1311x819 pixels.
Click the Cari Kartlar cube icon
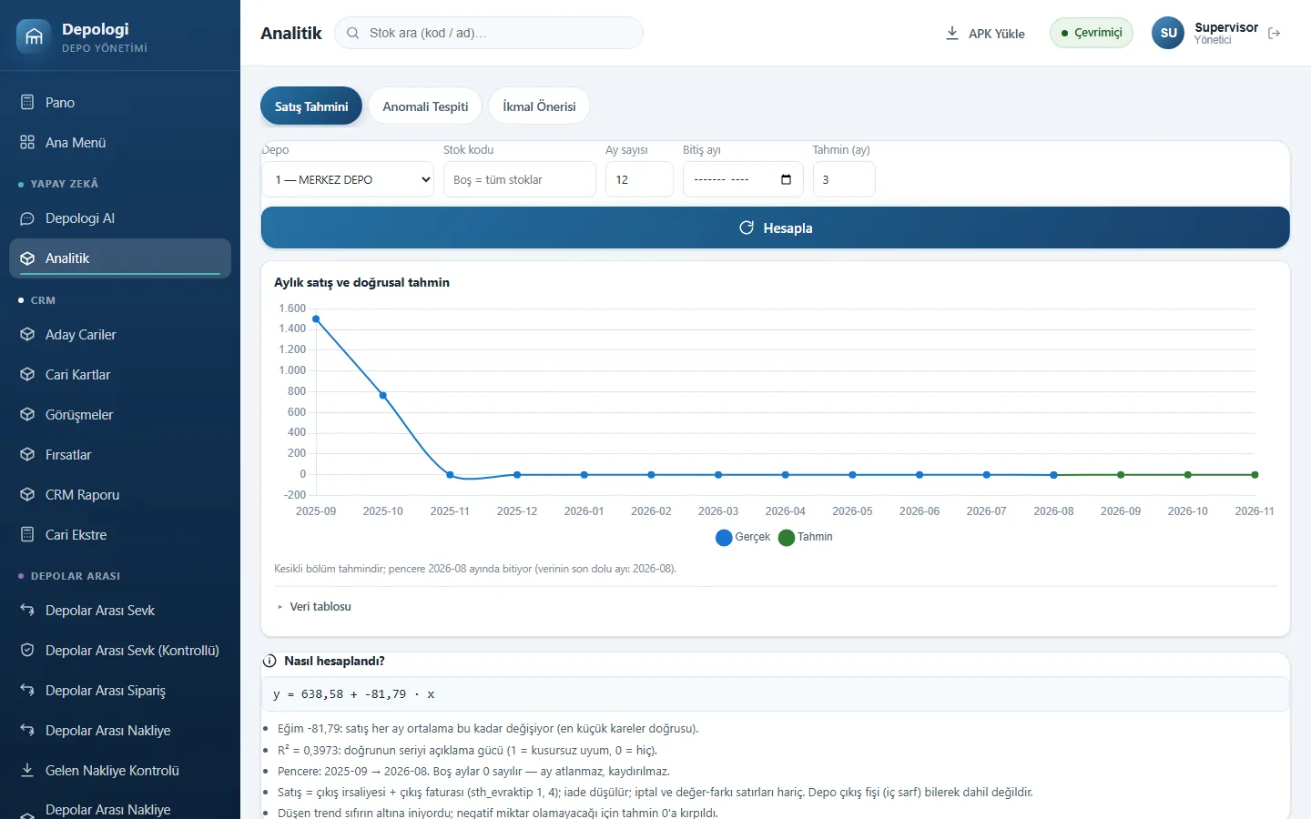click(x=27, y=375)
